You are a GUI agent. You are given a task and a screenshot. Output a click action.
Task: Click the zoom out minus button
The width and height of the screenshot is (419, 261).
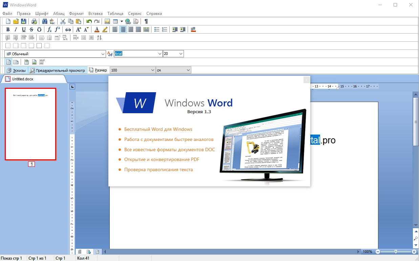[x=378, y=252]
